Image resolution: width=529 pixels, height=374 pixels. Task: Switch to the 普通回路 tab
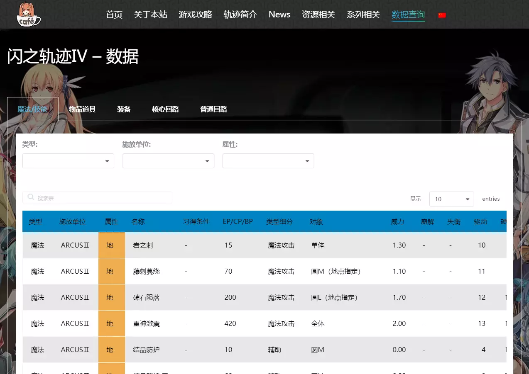213,109
